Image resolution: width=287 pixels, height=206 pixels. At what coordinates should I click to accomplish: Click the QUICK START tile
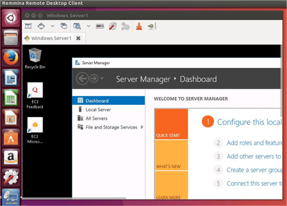pyautogui.click(x=171, y=124)
